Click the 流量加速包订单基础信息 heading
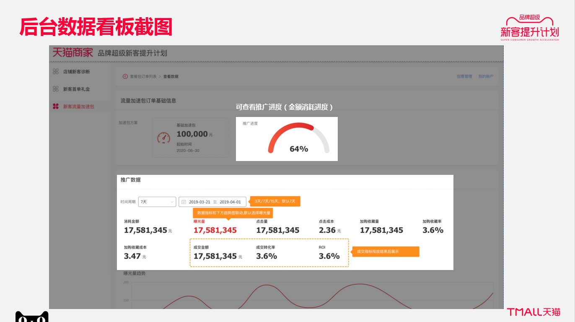 click(x=148, y=101)
